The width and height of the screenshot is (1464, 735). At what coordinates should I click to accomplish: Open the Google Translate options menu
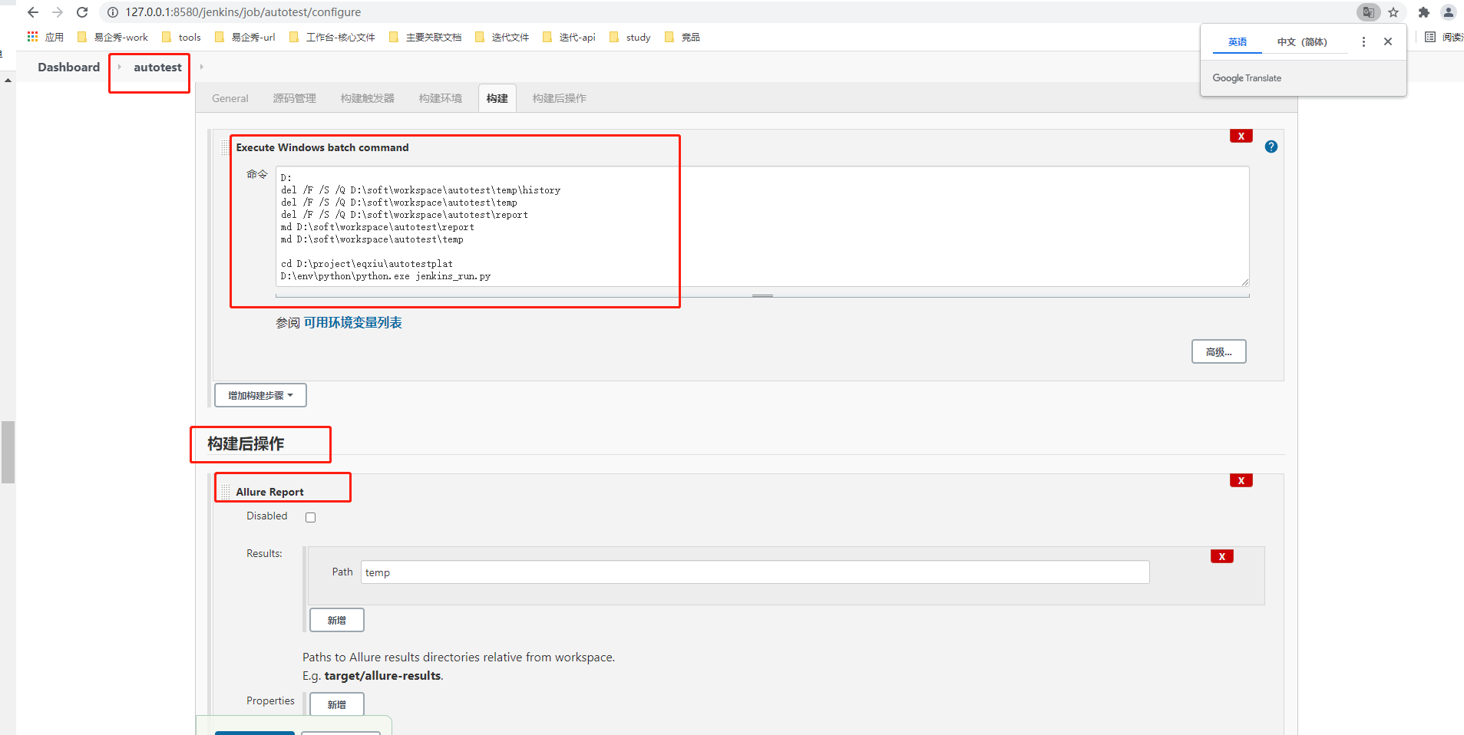(x=1363, y=41)
